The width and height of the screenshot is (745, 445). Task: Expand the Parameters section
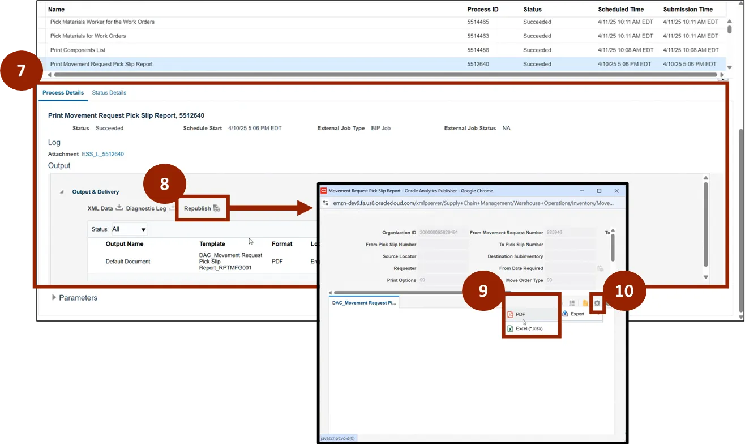[54, 298]
